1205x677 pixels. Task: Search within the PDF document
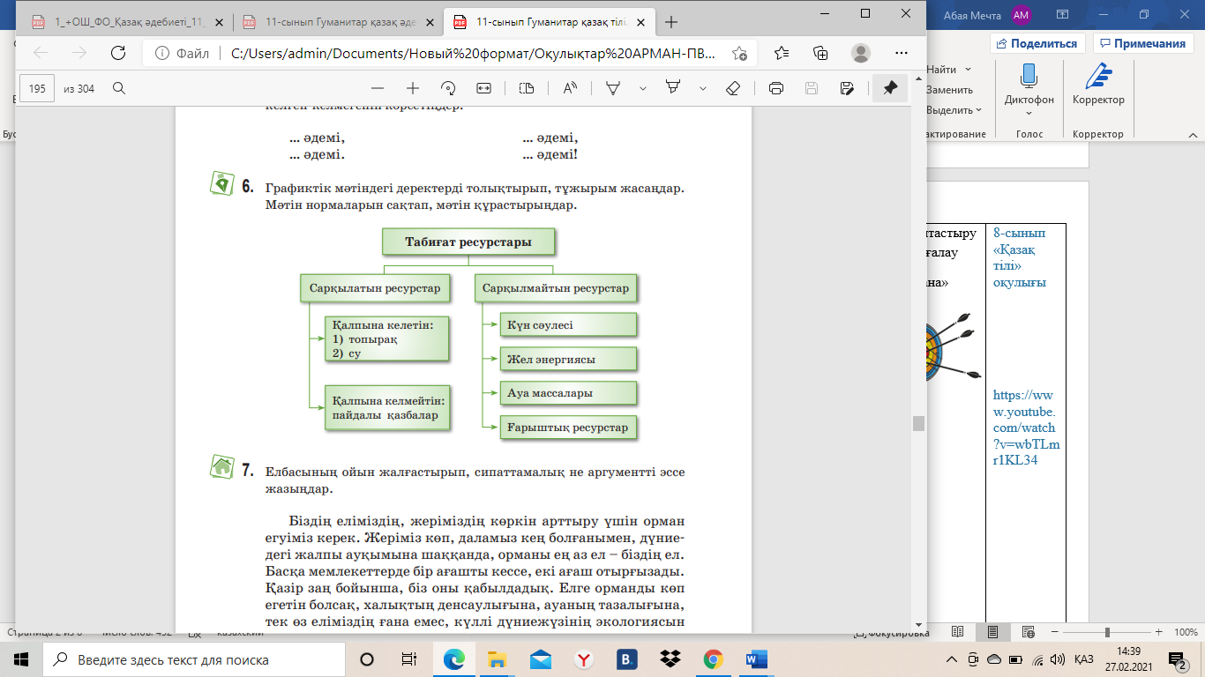point(119,88)
